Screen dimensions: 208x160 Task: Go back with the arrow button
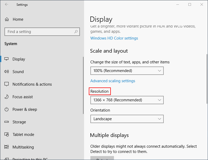click(7, 4)
